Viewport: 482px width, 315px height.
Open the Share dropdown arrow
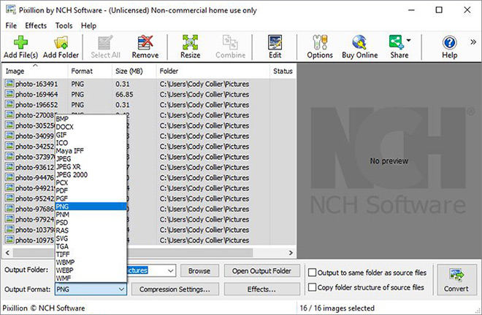click(408, 40)
